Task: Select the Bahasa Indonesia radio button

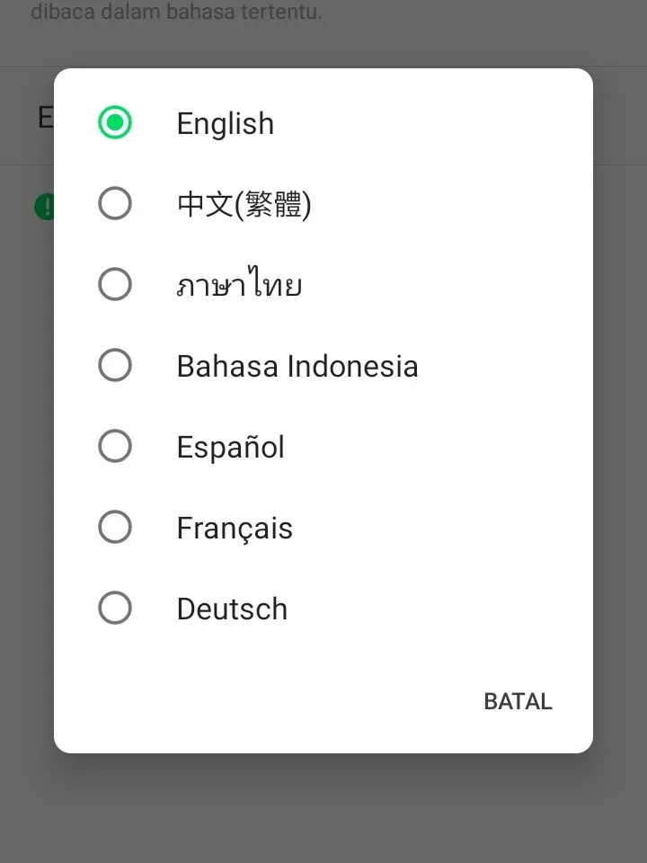Action: 115,366
